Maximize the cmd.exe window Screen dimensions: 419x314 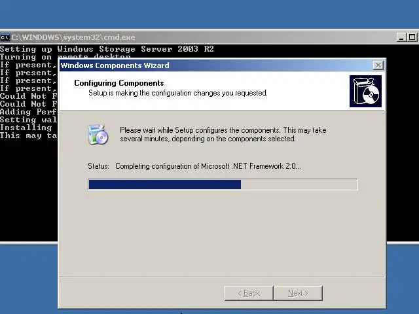[412, 37]
